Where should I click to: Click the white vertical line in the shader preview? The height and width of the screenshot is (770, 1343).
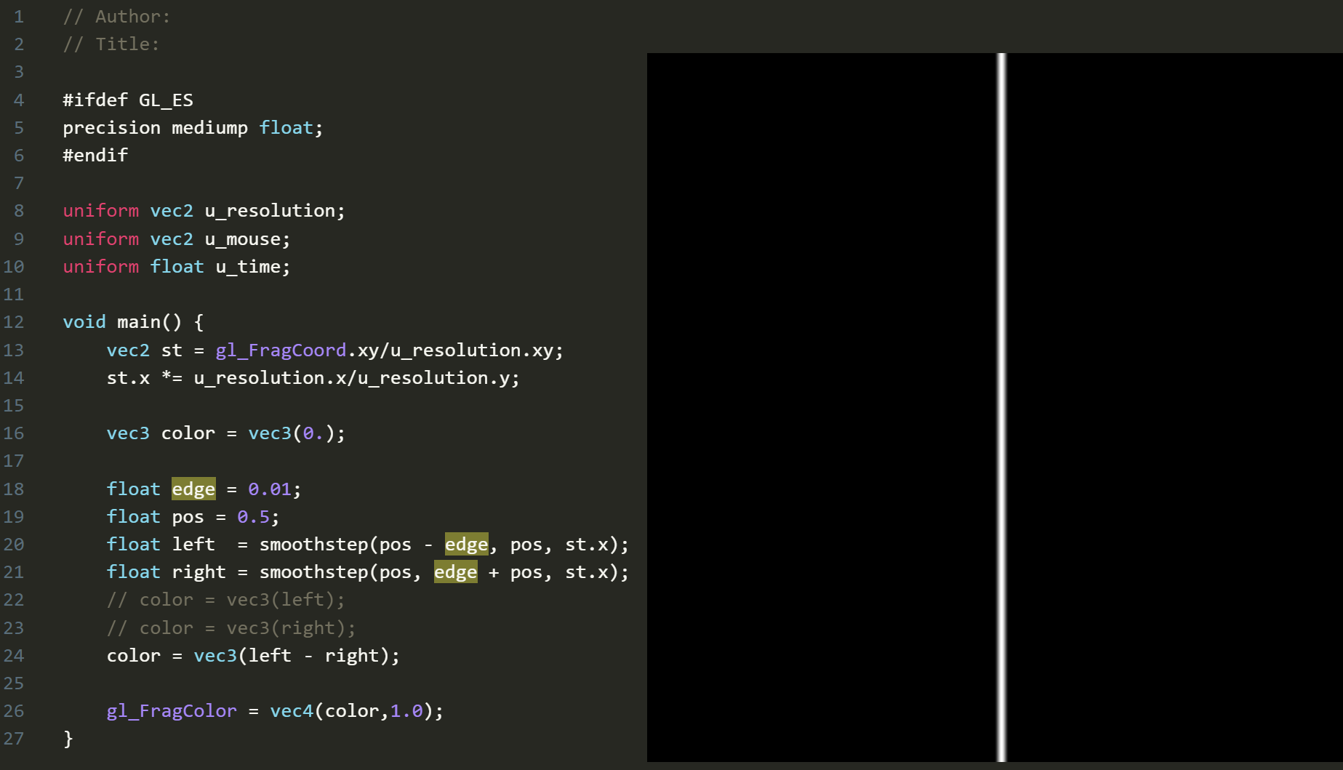(1001, 407)
